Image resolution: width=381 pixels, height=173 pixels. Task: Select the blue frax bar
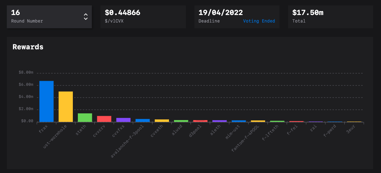point(46,102)
